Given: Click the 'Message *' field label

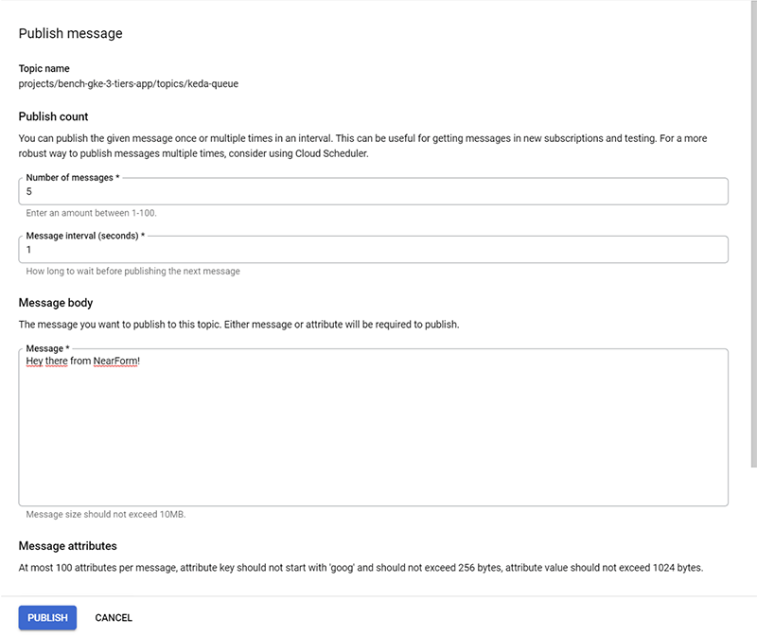Looking at the screenshot, I should click(x=47, y=348).
